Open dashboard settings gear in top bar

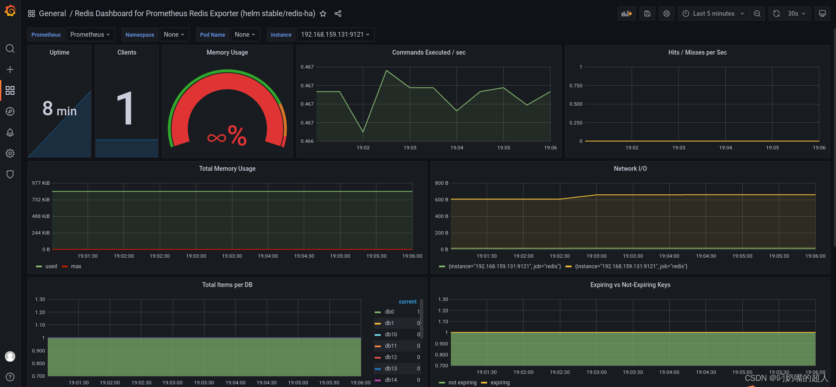(667, 14)
